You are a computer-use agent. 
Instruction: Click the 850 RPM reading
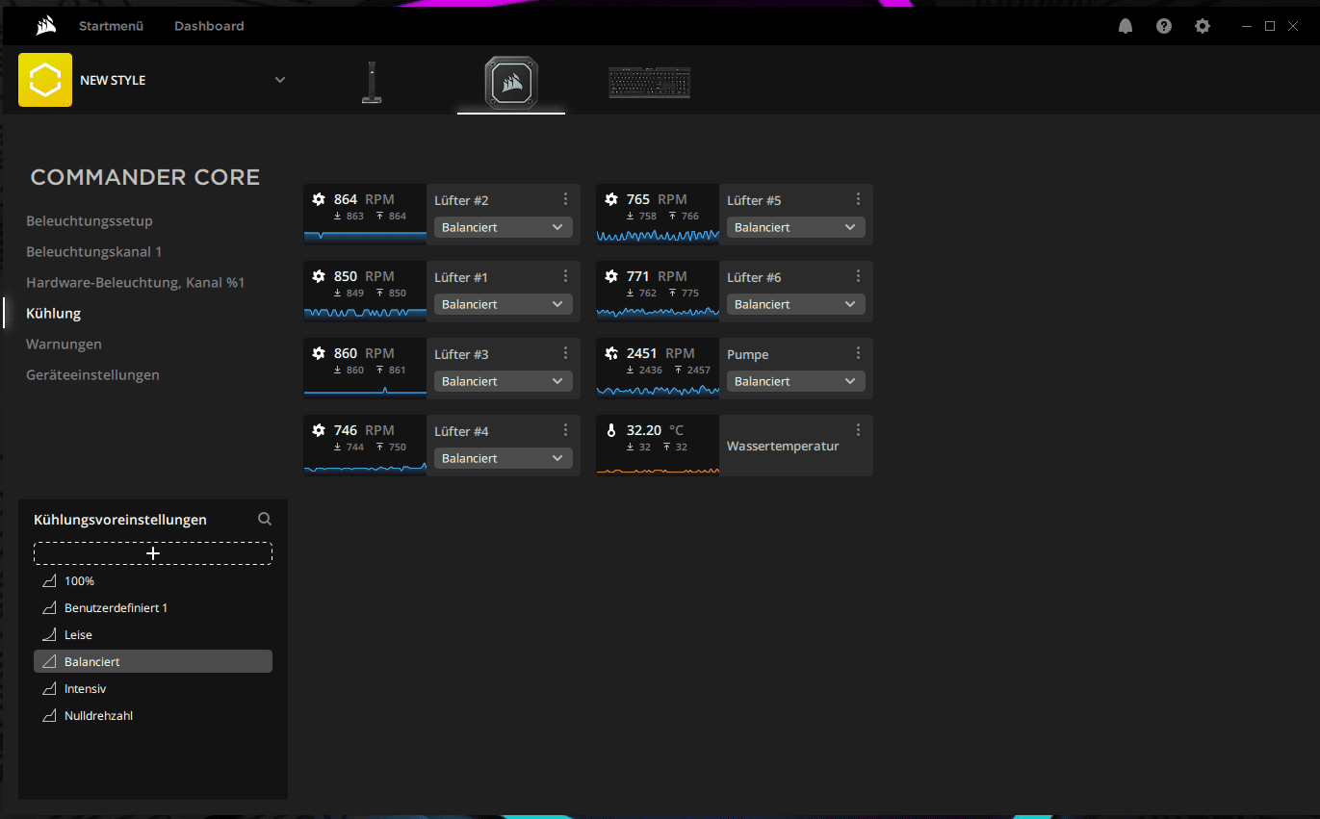(x=364, y=276)
